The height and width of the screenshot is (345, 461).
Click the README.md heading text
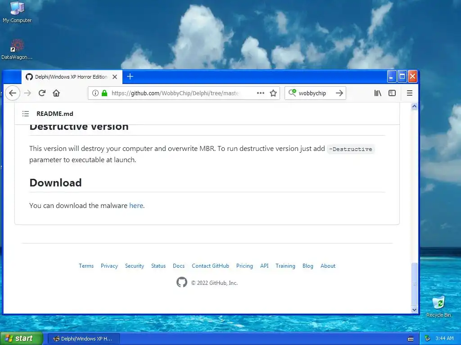click(x=54, y=114)
